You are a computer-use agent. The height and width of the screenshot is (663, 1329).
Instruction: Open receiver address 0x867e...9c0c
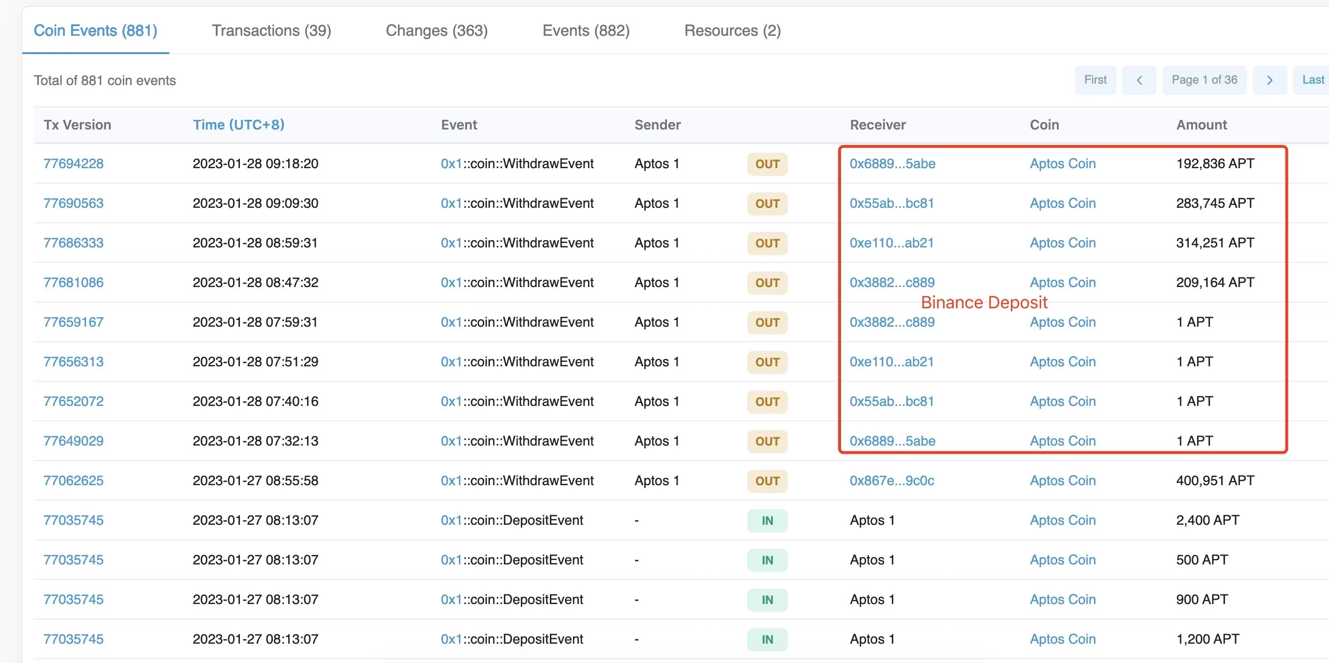click(x=891, y=480)
